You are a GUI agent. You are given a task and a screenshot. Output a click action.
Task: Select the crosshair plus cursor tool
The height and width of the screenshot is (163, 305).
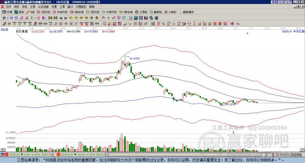pos(108,18)
